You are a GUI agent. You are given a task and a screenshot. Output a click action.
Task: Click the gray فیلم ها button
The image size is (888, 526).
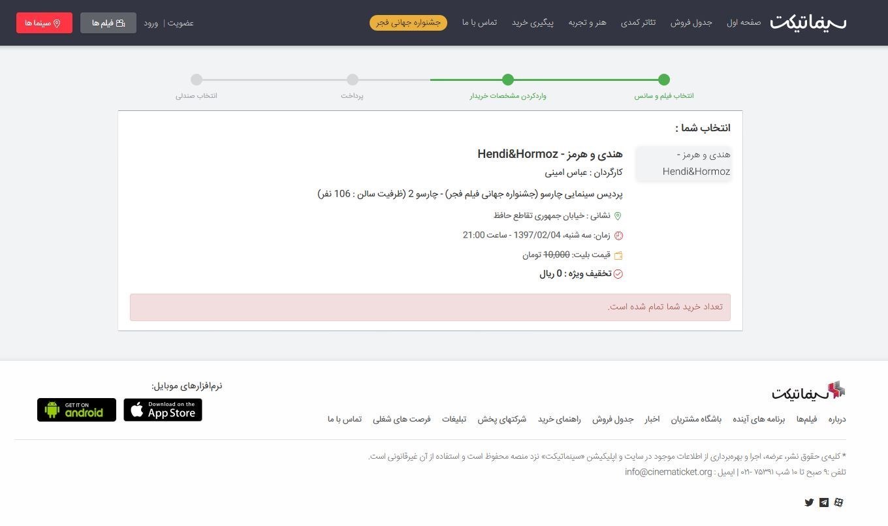pos(108,23)
